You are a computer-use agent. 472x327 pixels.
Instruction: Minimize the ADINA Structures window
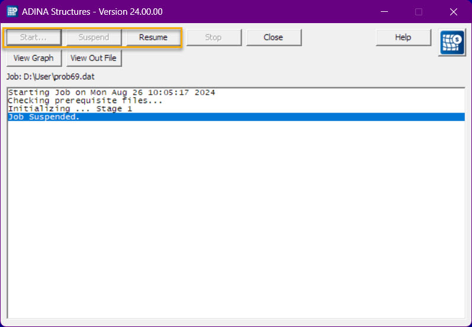384,12
